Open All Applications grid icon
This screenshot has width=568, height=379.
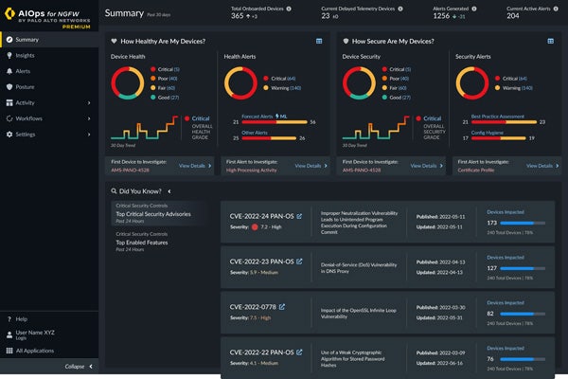tap(9, 351)
